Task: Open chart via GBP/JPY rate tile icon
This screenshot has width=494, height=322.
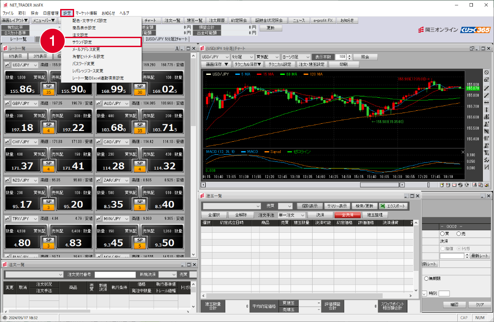Action: click(x=7, y=103)
